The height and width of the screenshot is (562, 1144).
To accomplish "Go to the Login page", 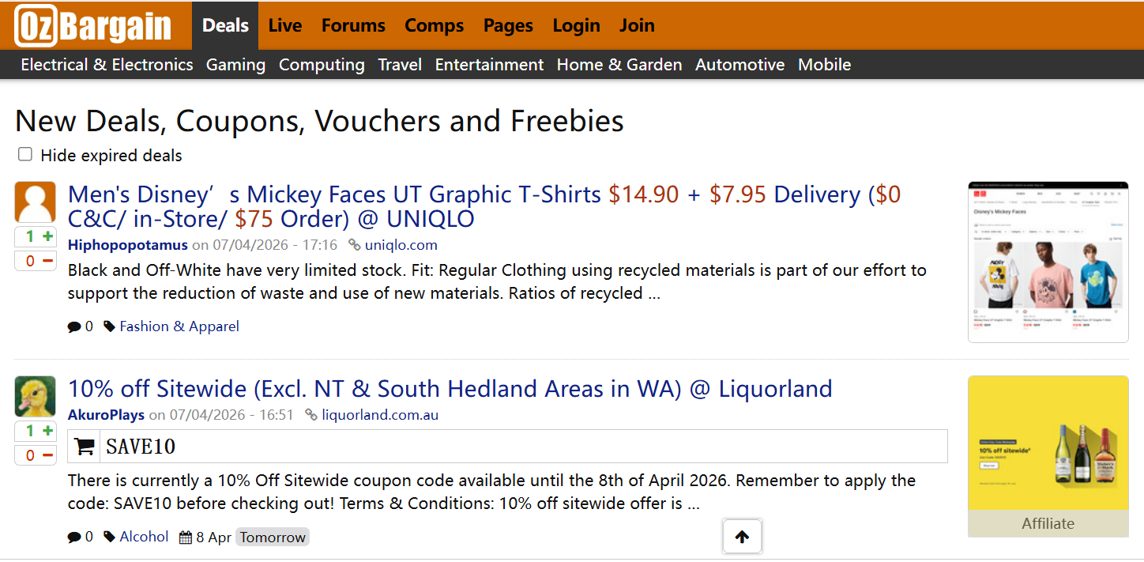I will 576,25.
